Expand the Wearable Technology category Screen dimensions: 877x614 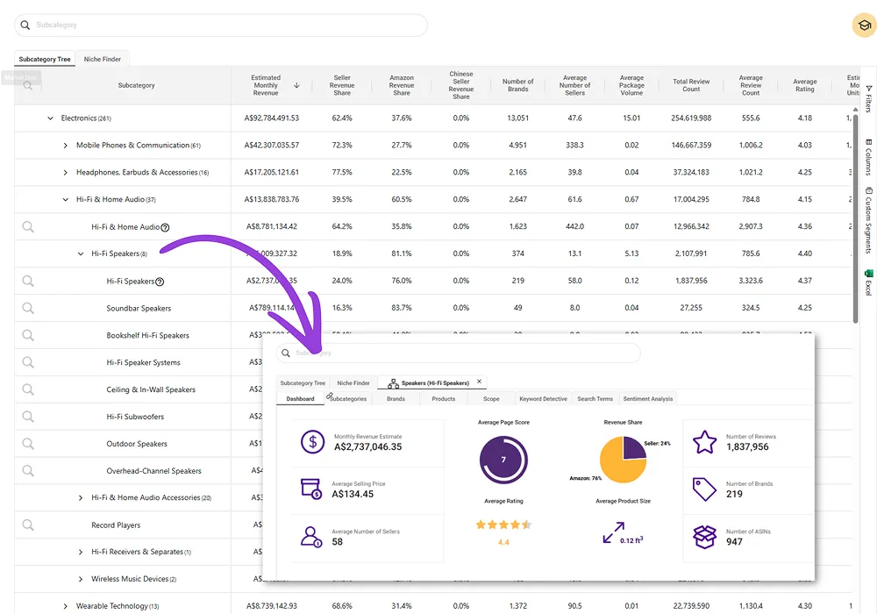pos(66,606)
